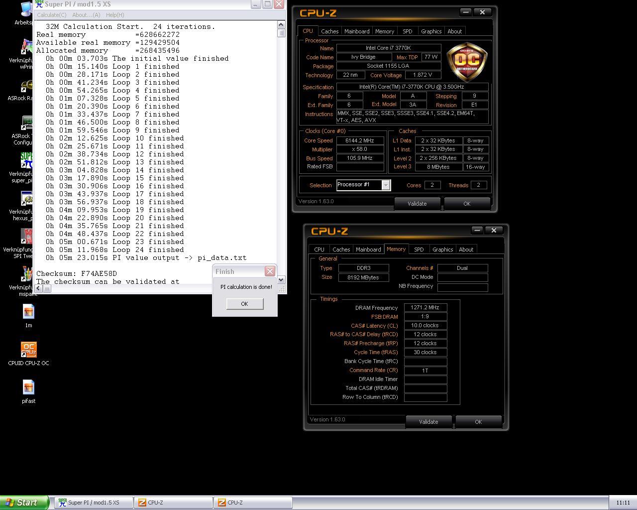Click the Intel Core i7 3770K name field
Viewport: 637px width, 510px height.
tap(389, 48)
